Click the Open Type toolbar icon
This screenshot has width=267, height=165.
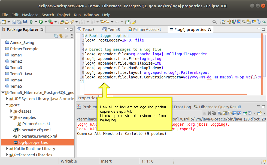[x=62, y=22]
